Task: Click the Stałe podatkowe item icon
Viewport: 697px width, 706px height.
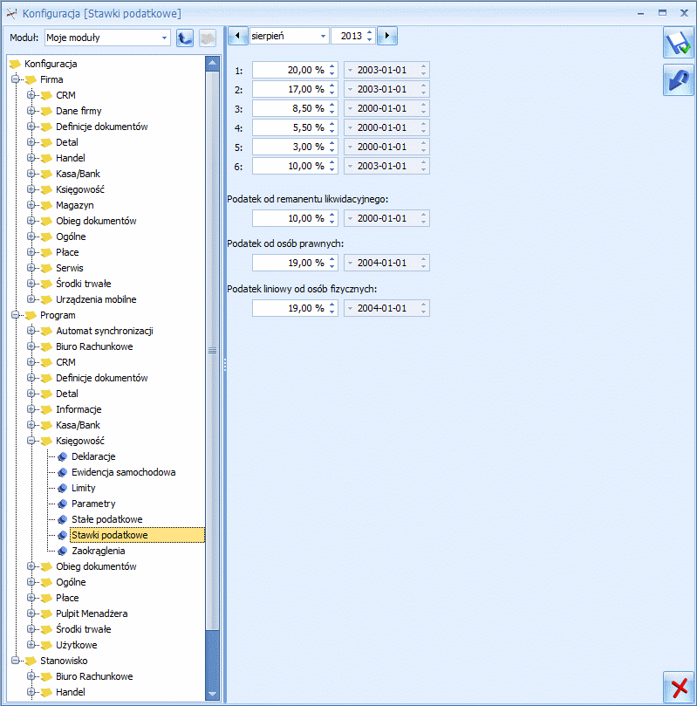Action: coord(63,519)
